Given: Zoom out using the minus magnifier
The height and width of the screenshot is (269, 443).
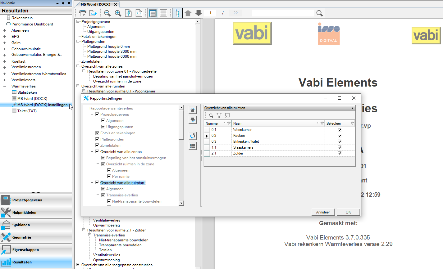Looking at the screenshot, I should [x=107, y=13].
